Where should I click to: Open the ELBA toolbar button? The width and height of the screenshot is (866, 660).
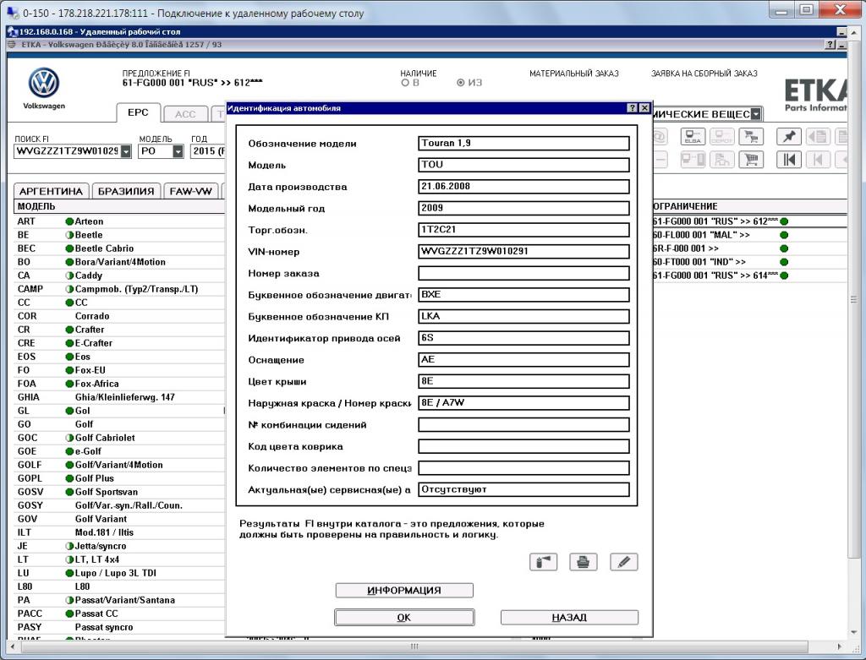pos(693,136)
